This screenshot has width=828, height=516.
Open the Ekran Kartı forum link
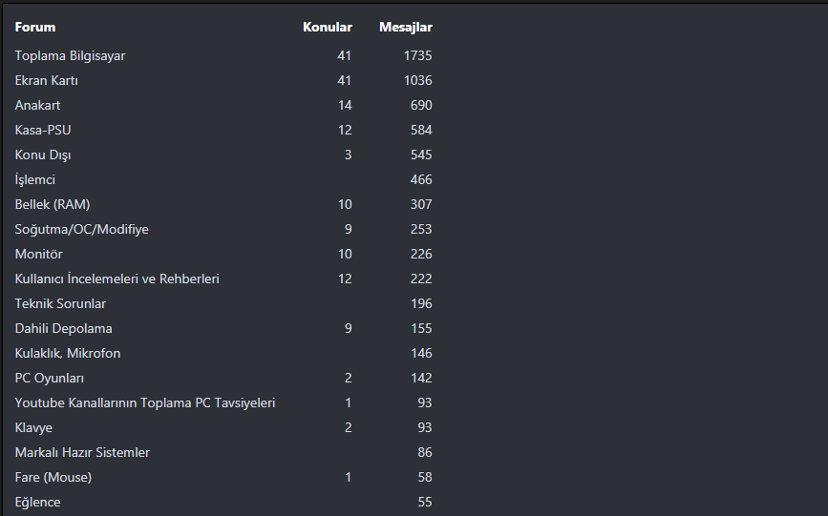46,81
